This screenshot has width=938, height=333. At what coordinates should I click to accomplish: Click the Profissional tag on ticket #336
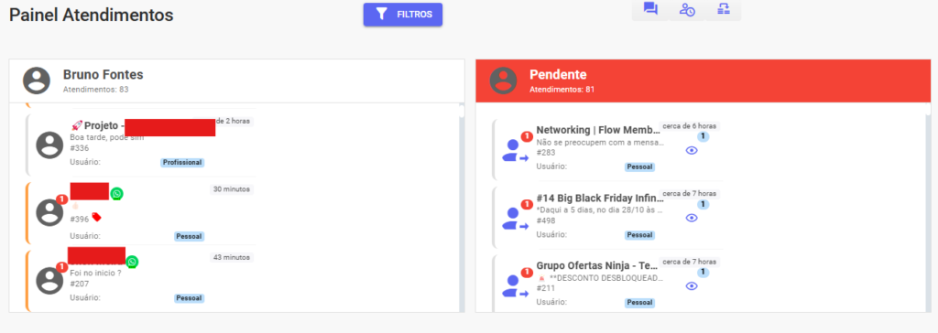[182, 162]
